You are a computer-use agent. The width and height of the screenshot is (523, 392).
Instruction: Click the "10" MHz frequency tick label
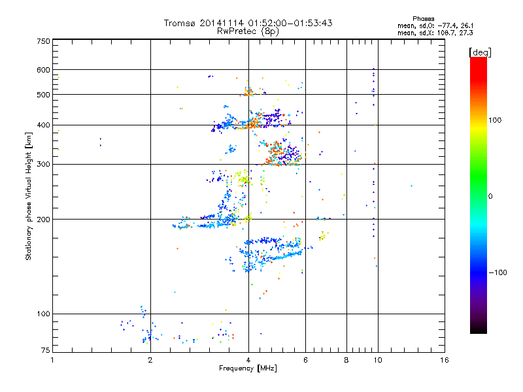click(x=378, y=360)
